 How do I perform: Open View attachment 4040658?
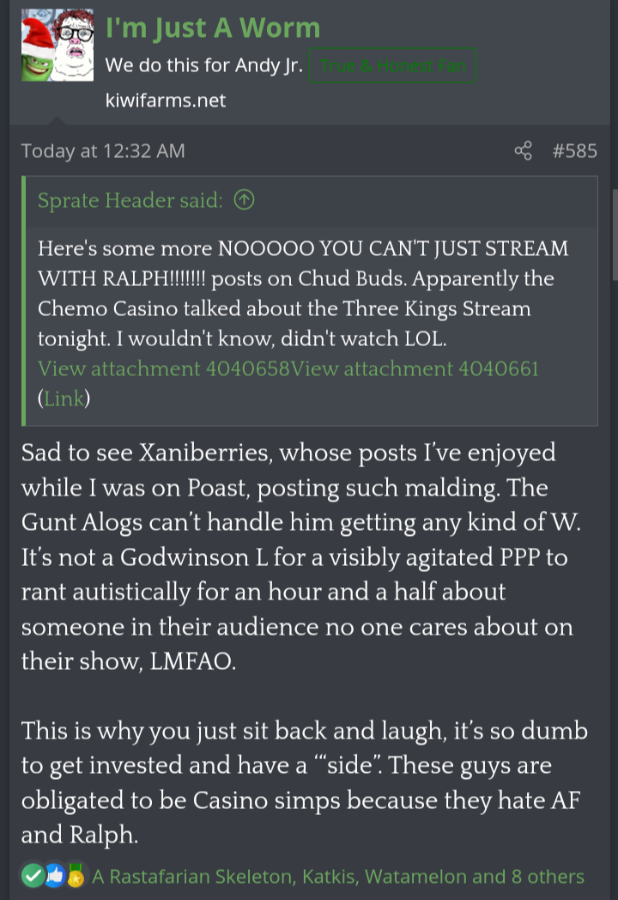click(164, 368)
